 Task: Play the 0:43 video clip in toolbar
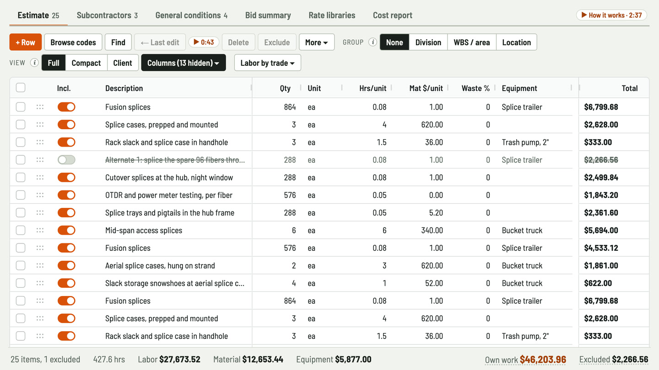point(204,42)
